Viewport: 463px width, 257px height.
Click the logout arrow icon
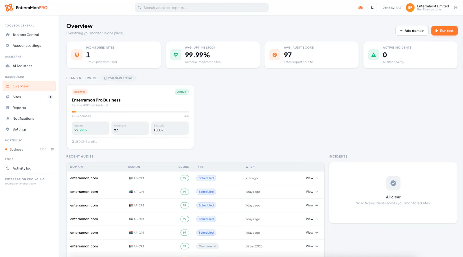(456, 8)
